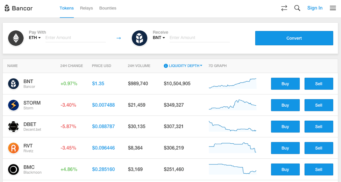Click Buy for BNT

(285, 84)
